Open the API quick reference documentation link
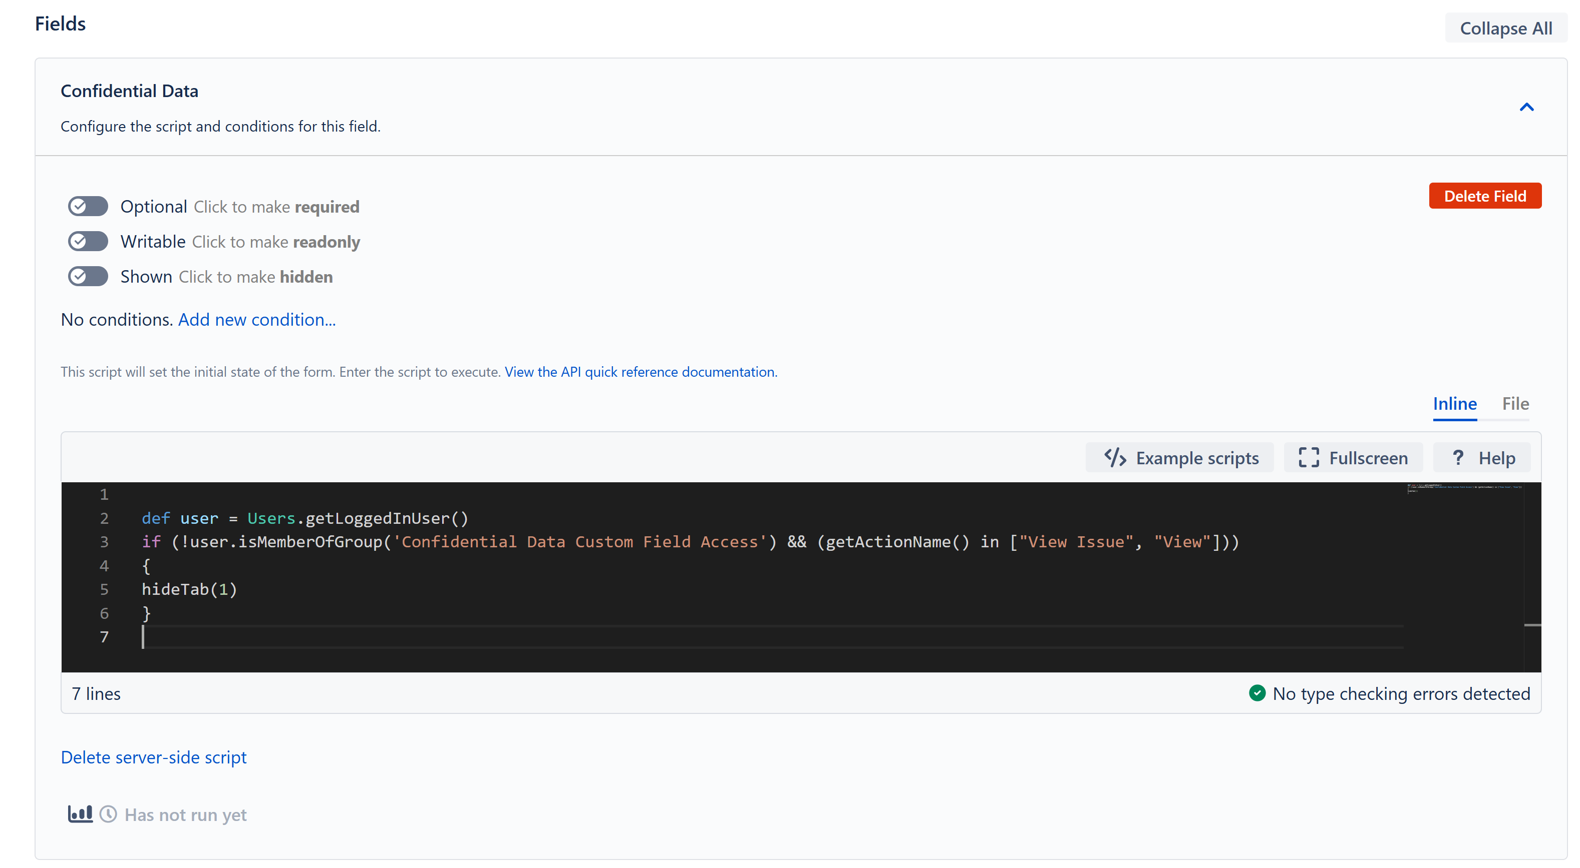 click(641, 372)
